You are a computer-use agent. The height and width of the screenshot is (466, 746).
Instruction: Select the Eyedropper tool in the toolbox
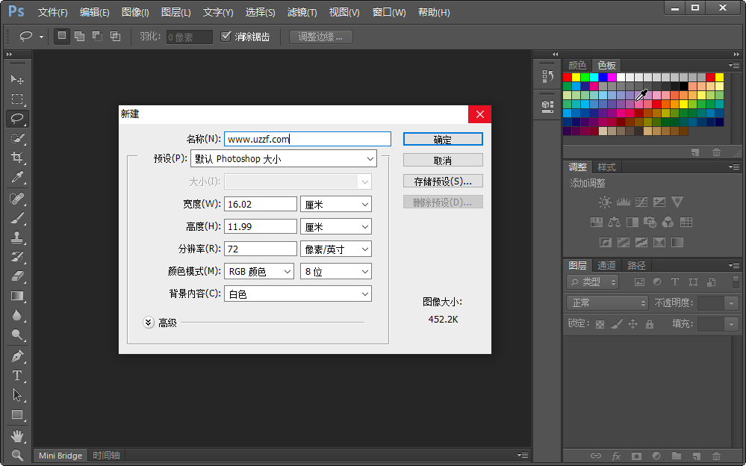coord(17,177)
